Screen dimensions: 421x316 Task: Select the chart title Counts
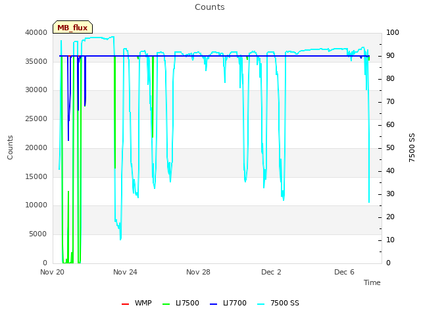tap(210, 7)
